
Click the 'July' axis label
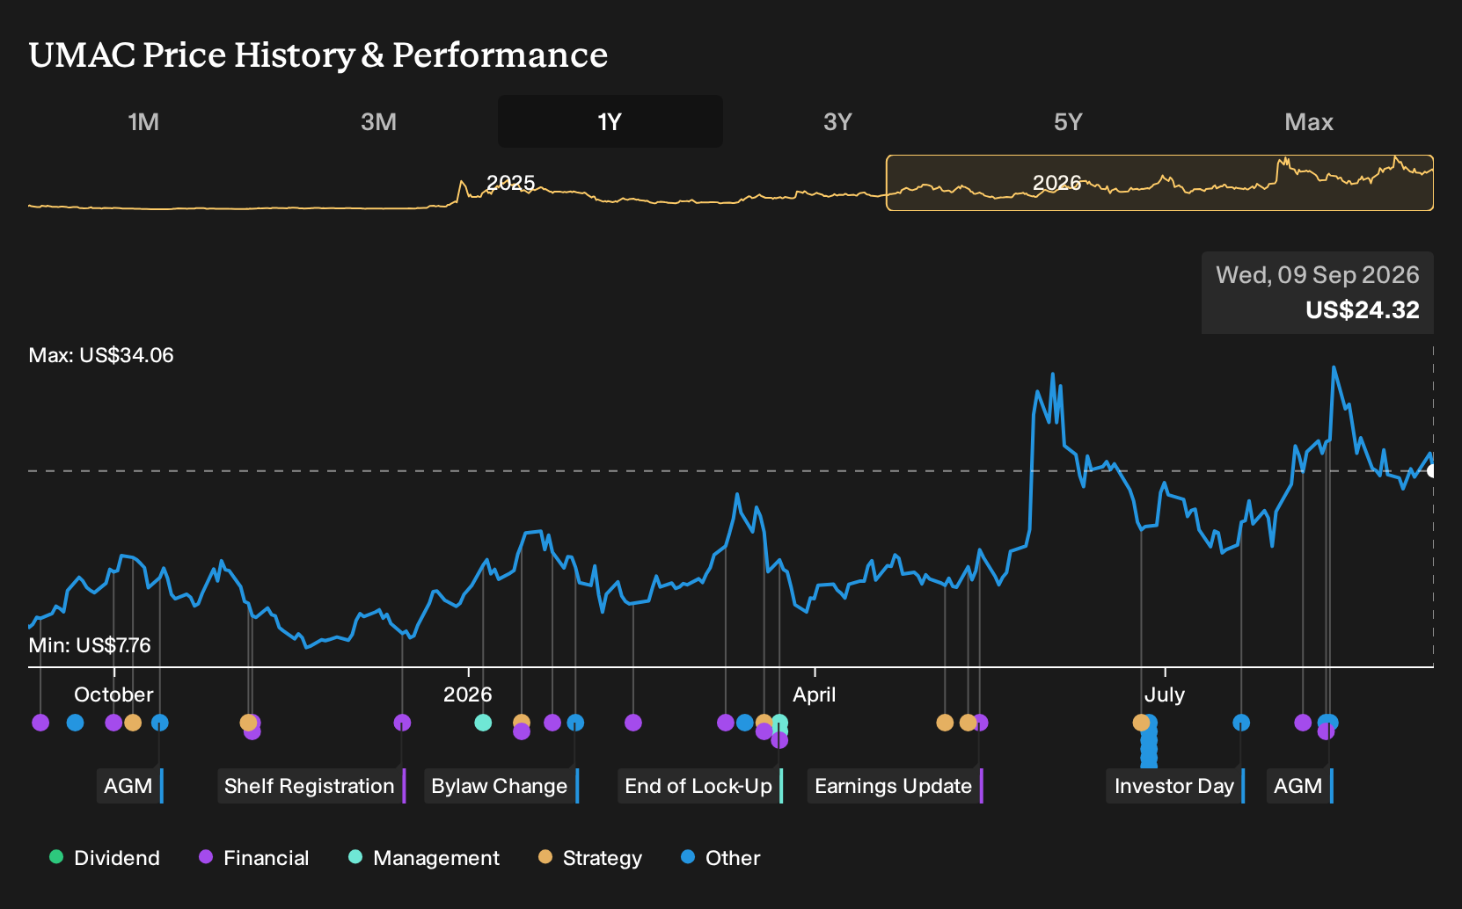point(1165,694)
